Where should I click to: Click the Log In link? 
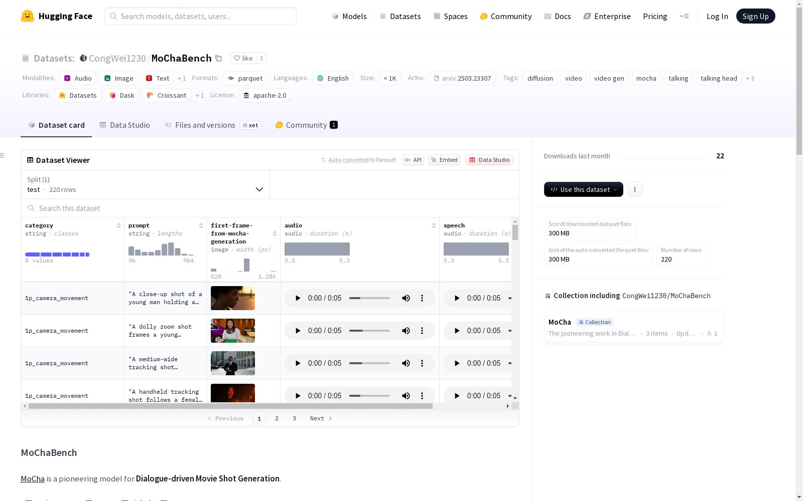point(717,16)
